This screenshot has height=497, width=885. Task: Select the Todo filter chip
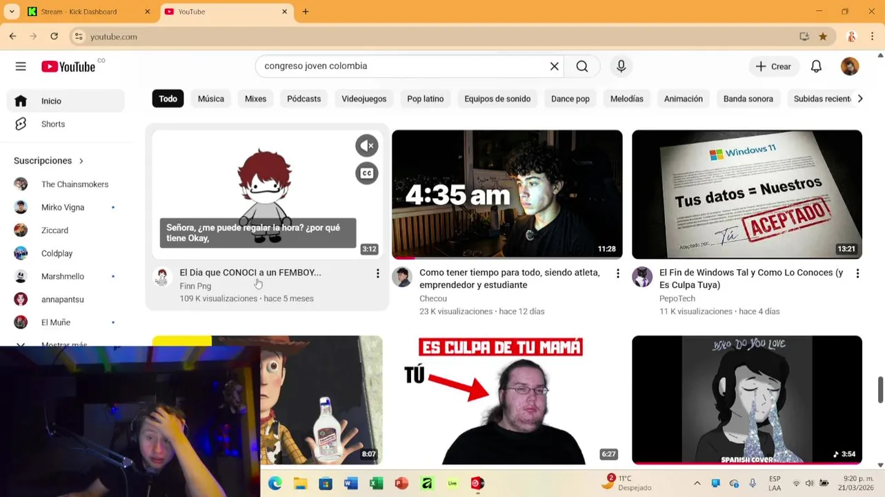tap(168, 99)
